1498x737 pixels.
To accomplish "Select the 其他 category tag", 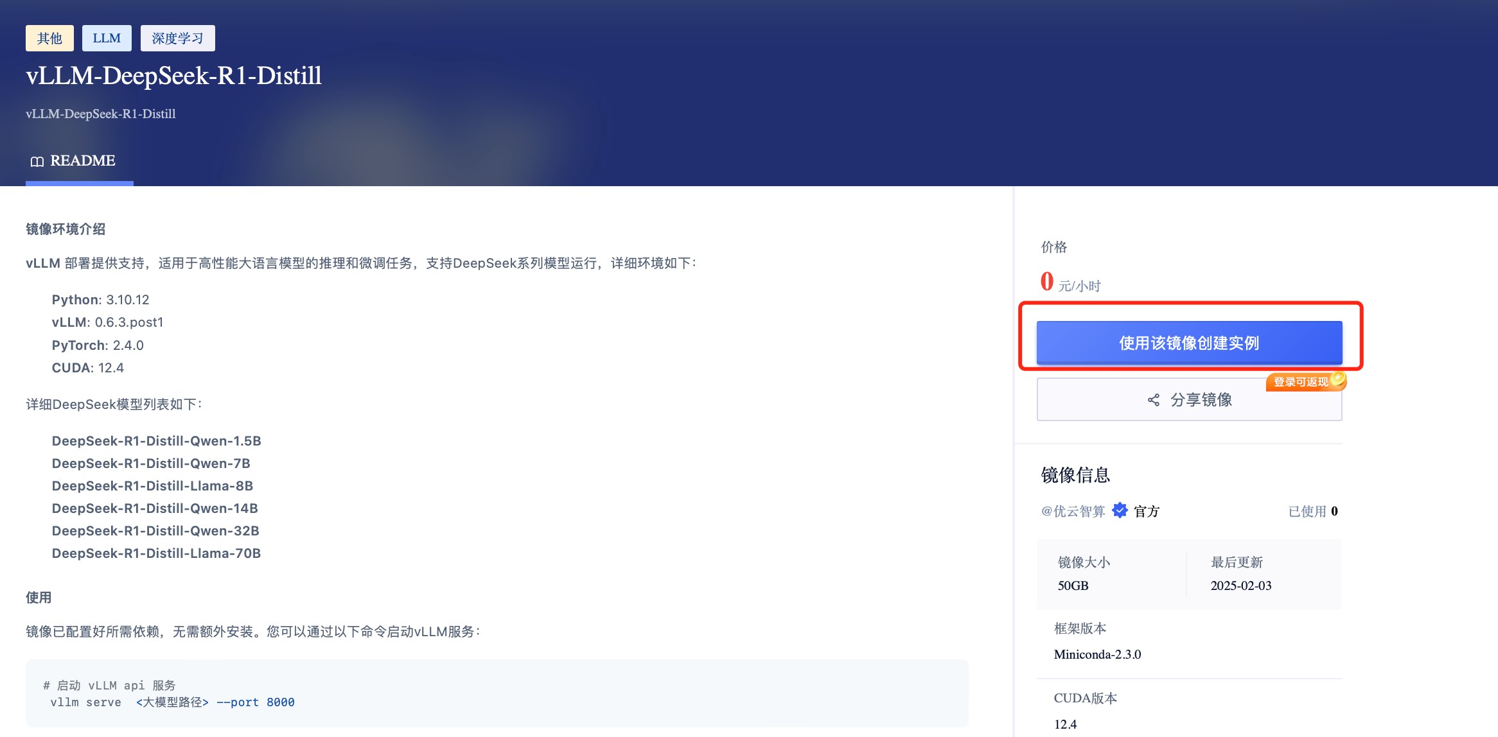I will click(x=49, y=39).
